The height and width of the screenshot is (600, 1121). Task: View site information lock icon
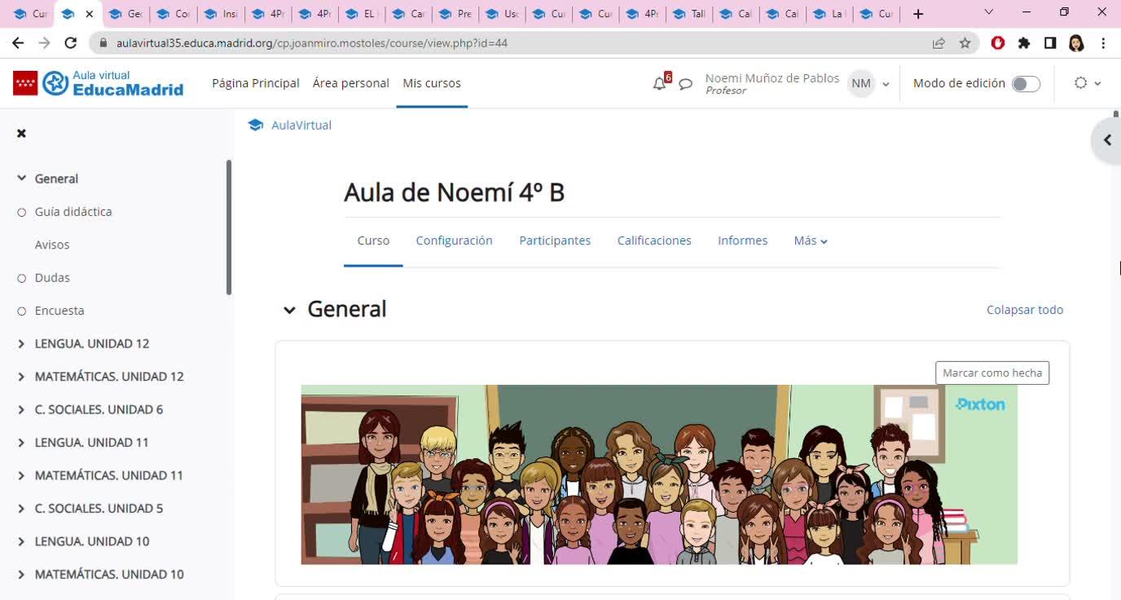(x=103, y=43)
